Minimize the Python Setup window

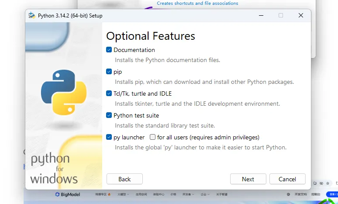261,15
